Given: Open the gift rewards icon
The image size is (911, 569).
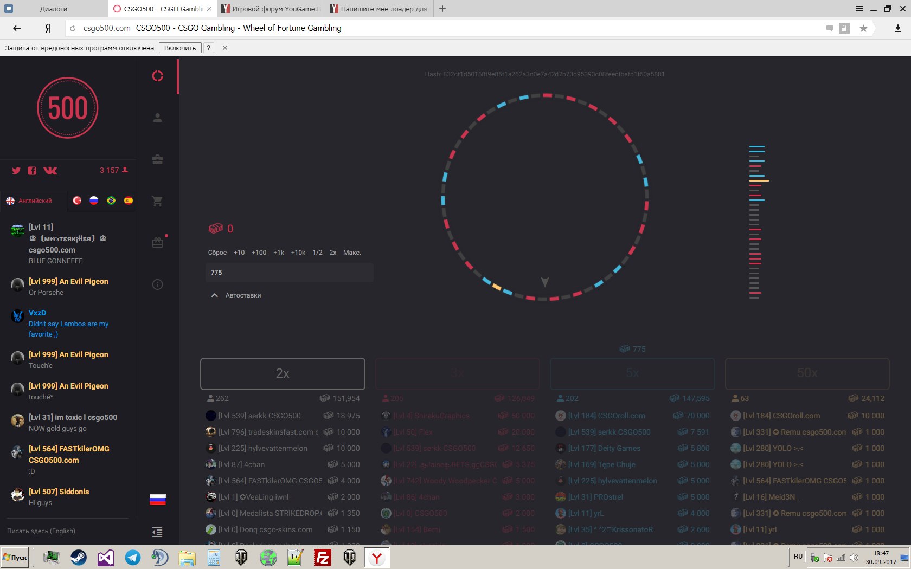Looking at the screenshot, I should click(x=157, y=242).
